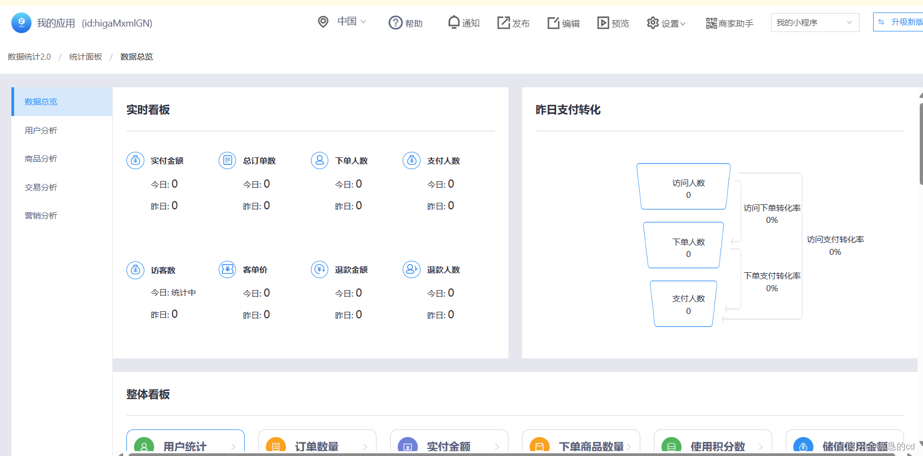Open the 设置 gear icon
923x456 pixels.
[x=653, y=23]
